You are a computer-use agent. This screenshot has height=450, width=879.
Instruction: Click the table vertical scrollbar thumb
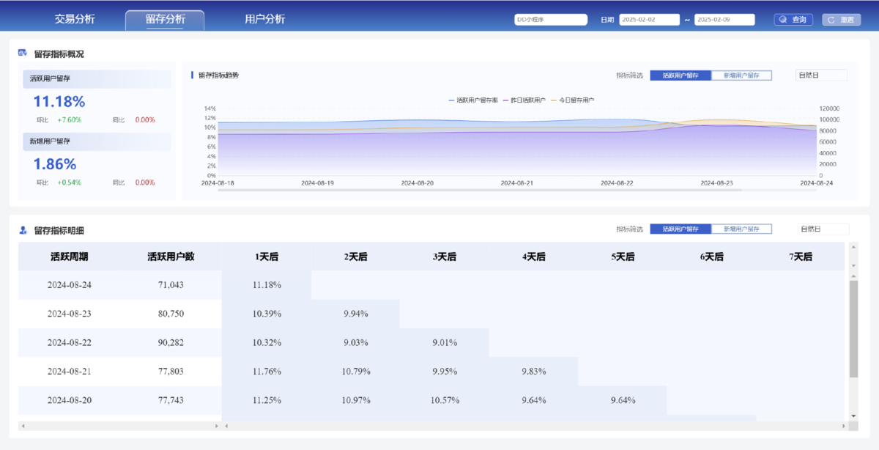point(853,329)
